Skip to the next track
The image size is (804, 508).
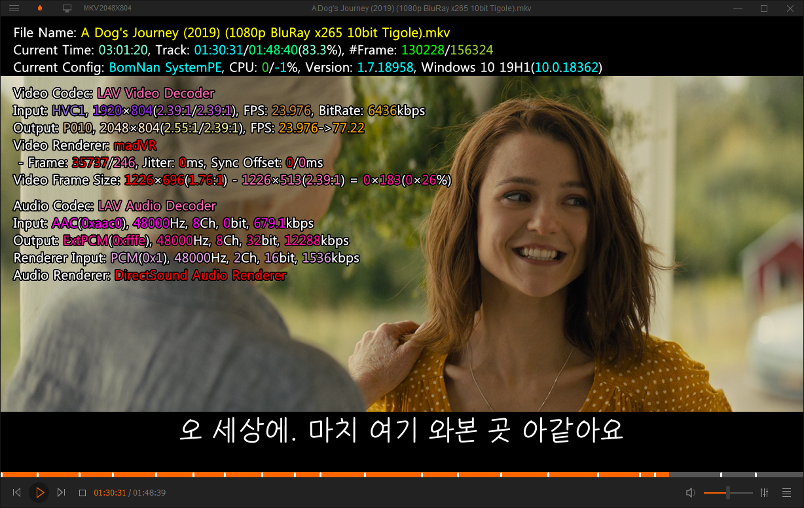point(62,492)
